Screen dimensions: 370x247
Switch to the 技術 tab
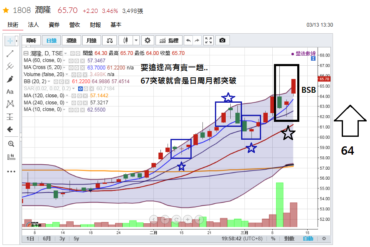click(13, 25)
